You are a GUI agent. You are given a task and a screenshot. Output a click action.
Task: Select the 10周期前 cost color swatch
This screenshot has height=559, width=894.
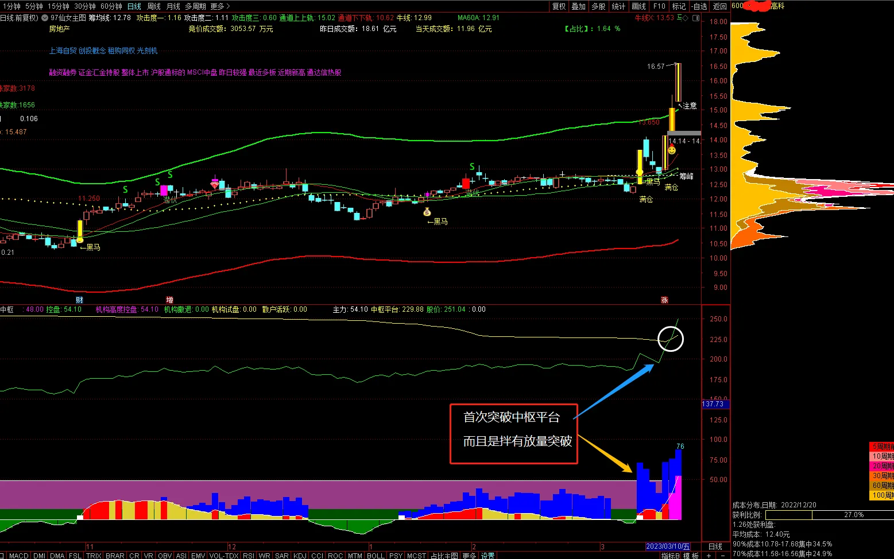[882, 456]
